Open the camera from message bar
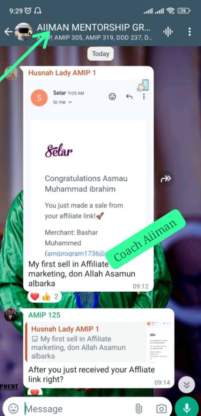Screen dimensions: 201x416 tap(161, 409)
